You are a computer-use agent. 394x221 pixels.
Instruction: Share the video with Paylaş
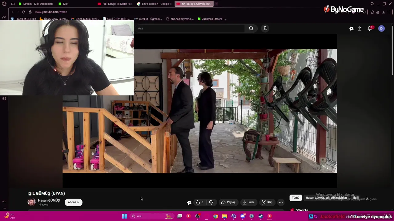pyautogui.click(x=228, y=202)
